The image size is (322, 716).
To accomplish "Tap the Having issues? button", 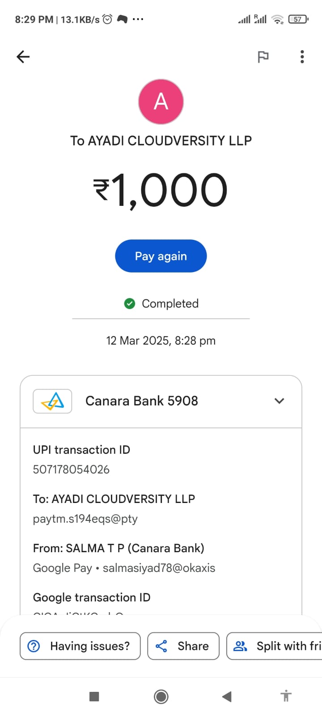I will pos(80,646).
